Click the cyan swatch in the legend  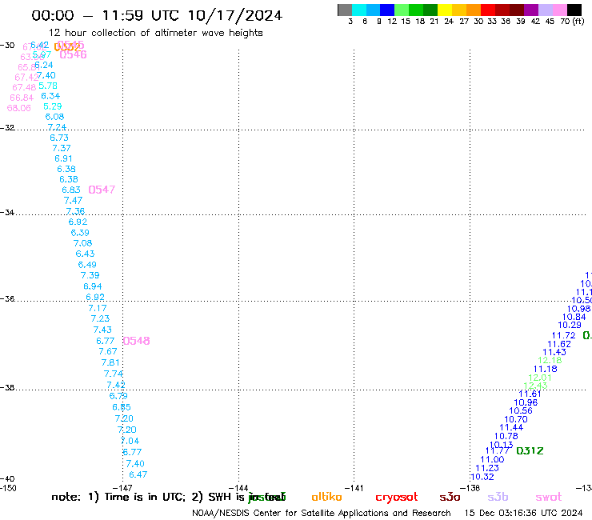[359, 10]
